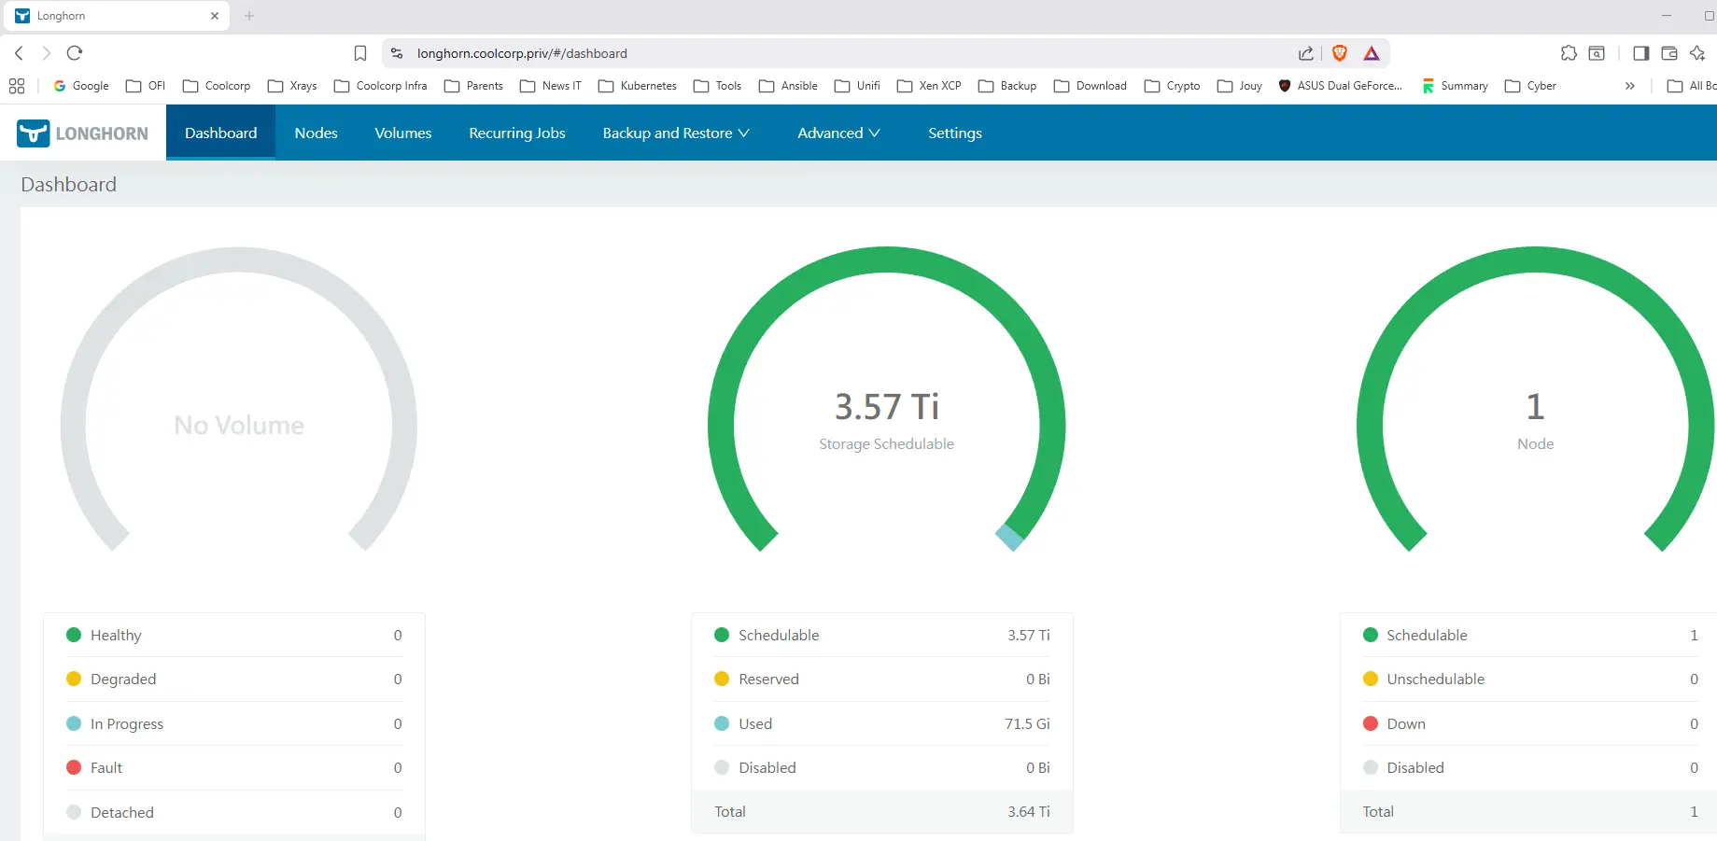This screenshot has width=1717, height=841.
Task: Expand the Advanced dropdown menu
Action: (837, 133)
